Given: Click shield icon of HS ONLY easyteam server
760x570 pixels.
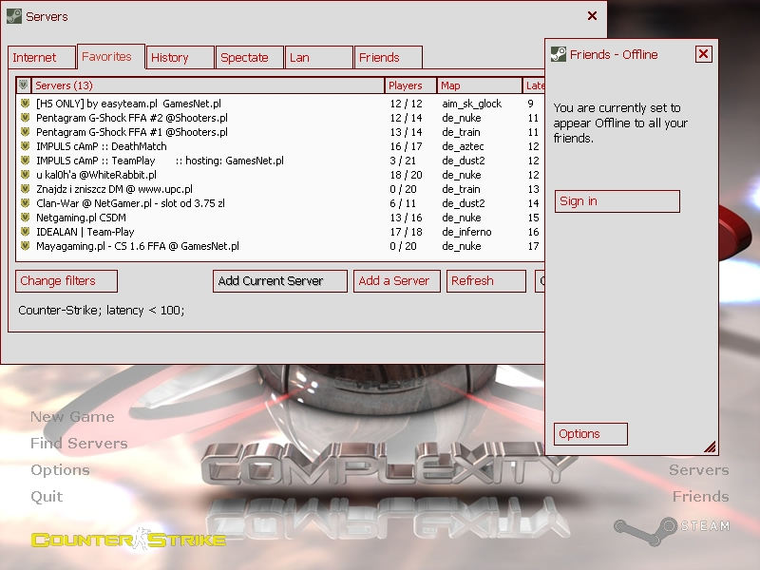Looking at the screenshot, I should tap(26, 104).
